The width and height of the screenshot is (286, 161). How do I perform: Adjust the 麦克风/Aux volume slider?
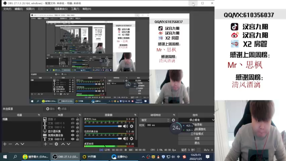(103, 126)
